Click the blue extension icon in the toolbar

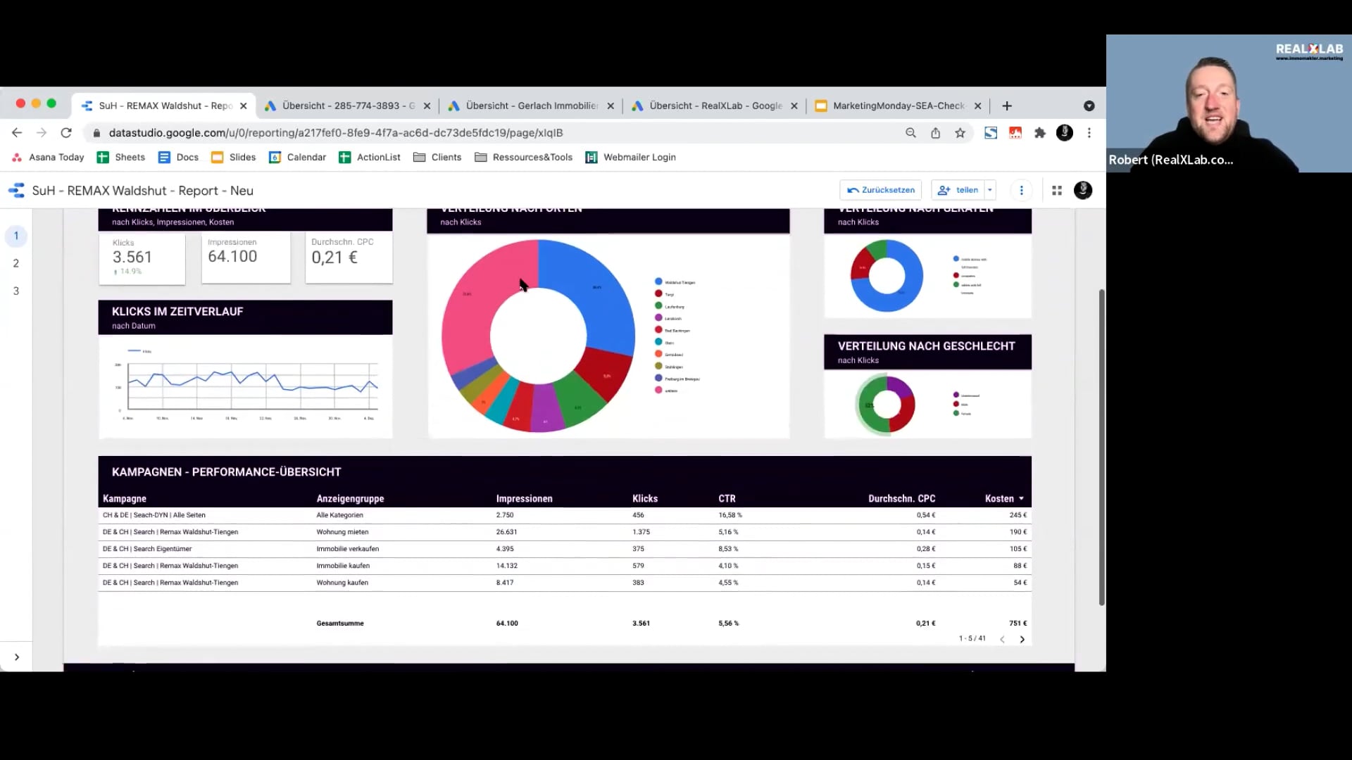point(991,133)
